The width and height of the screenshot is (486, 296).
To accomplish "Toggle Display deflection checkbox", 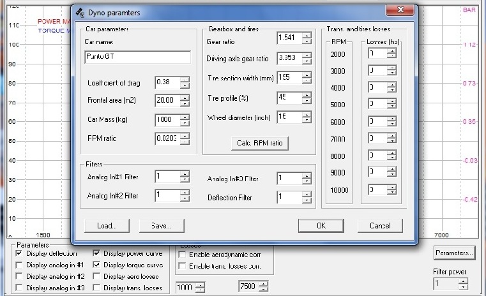I will [x=20, y=253].
